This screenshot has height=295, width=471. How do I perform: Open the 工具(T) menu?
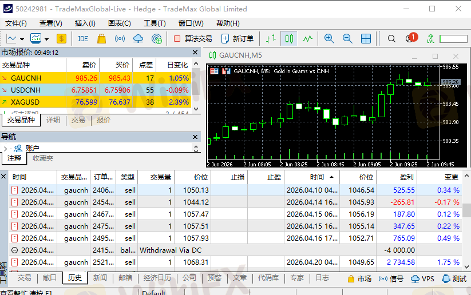tap(155, 23)
